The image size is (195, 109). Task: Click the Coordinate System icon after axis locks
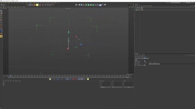pyautogui.click(x=53, y=5)
